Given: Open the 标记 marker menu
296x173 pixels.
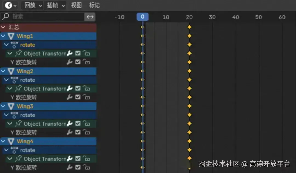Looking at the screenshot, I should point(94,5).
